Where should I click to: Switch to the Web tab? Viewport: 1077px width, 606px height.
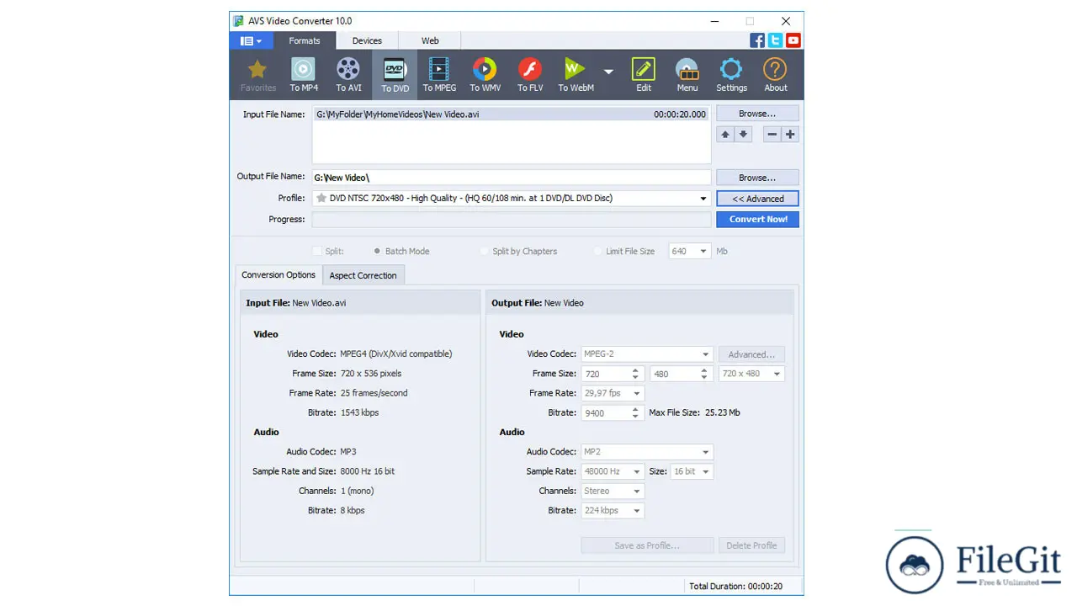point(430,40)
